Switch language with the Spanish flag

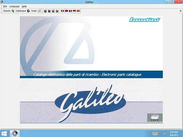click(78, 11)
